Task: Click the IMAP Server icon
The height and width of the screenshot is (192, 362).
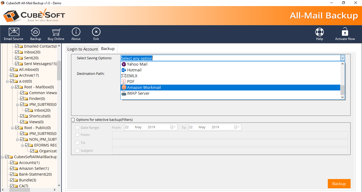Action: tap(124, 93)
